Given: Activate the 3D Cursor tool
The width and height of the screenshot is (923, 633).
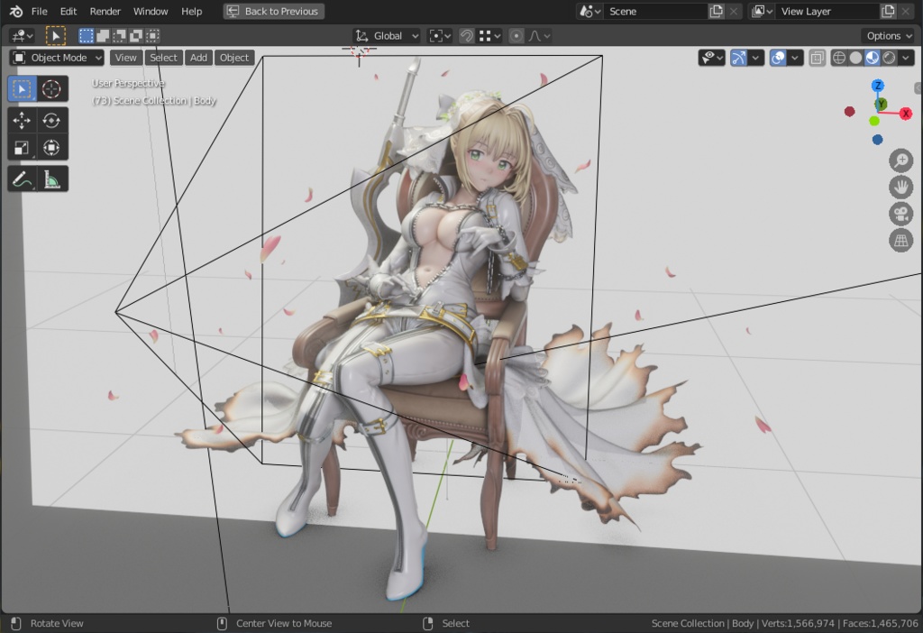Looking at the screenshot, I should 51,88.
